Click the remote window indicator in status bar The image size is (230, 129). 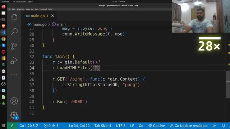tap(12, 126)
